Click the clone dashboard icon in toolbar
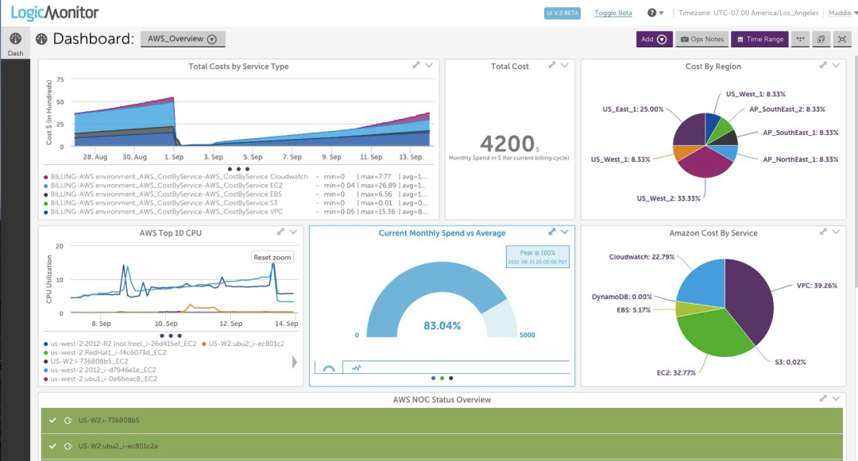Viewport: 858px width, 461px height. pos(821,39)
